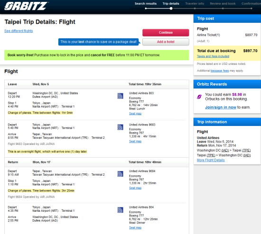261x234 pixels.
Task: Click United Airlines logo for flight 804
Action: [120, 210]
